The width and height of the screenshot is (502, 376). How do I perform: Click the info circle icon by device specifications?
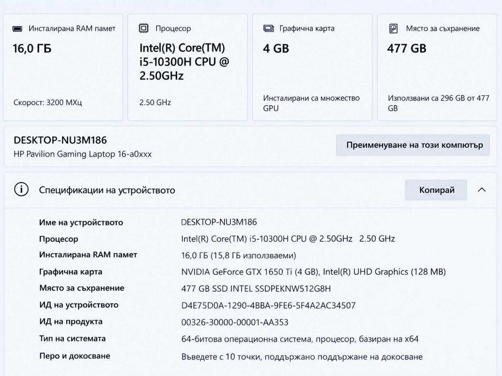(x=21, y=190)
